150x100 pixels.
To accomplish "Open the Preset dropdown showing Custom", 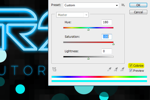I will tap(91, 5).
